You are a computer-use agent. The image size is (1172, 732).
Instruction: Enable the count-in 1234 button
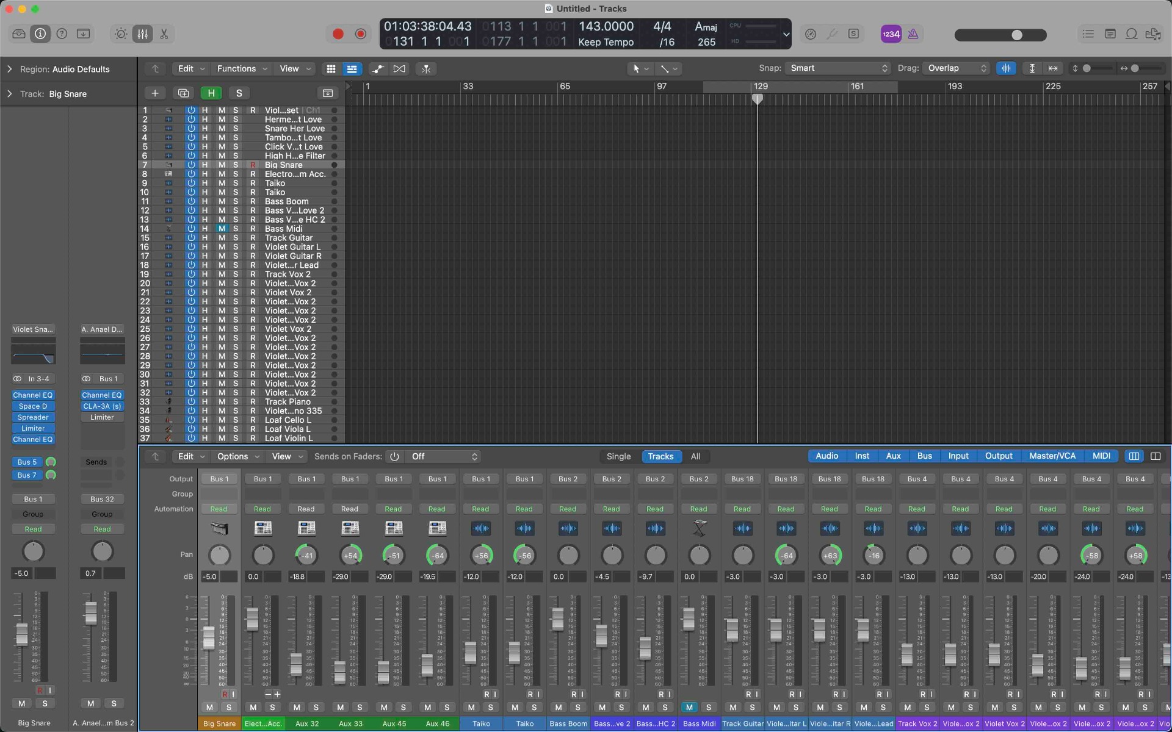point(891,34)
